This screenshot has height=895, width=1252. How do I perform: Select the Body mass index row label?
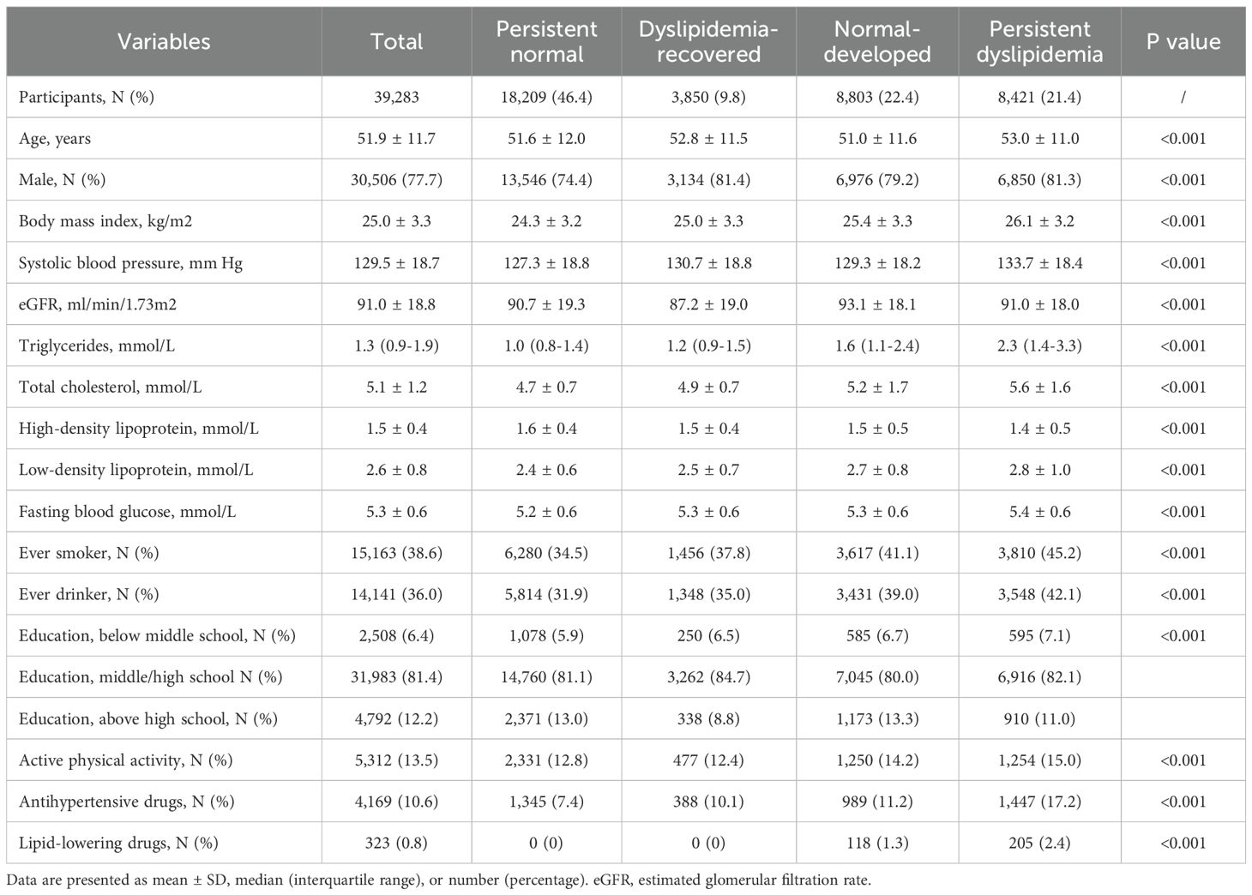pos(105,221)
